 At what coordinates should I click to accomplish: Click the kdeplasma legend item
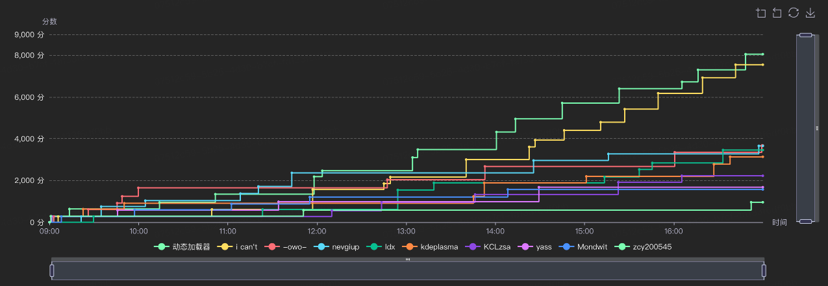click(x=431, y=247)
